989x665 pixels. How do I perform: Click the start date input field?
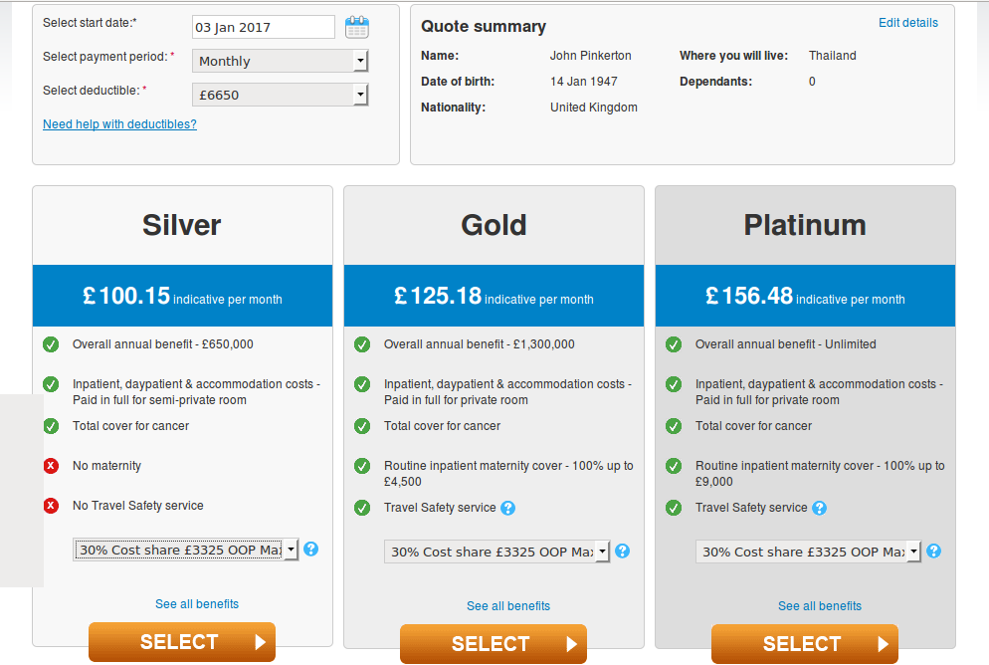click(264, 27)
